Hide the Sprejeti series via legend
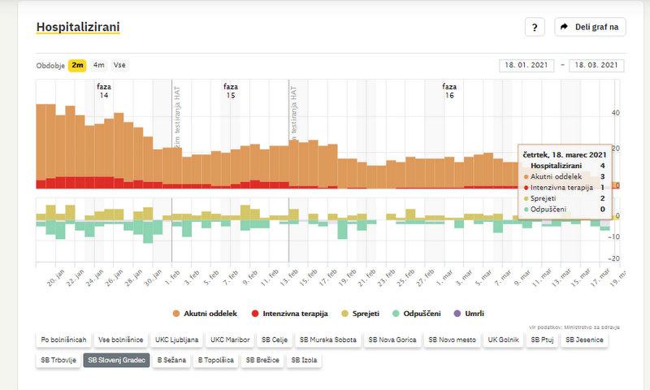Viewport: 650px width, 390px height. pos(364,313)
